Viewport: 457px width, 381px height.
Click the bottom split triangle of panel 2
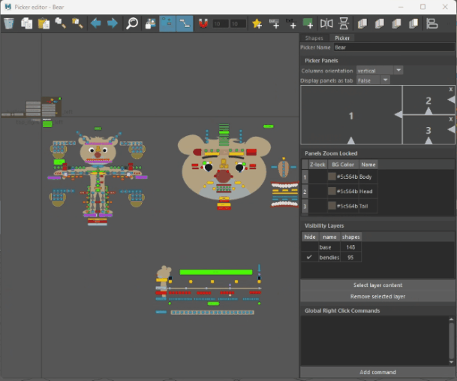tap(428, 111)
